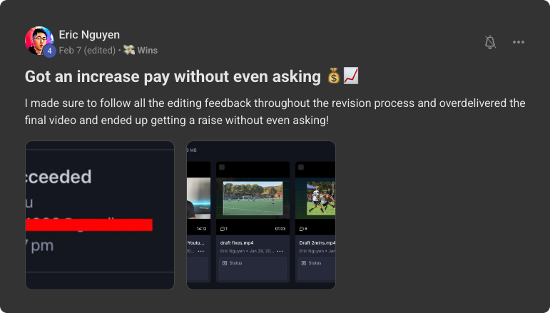Viewport: 550px width, 313px height.
Task: Expand Status dropdown under Draft 2mins.mp4
Action: [x=317, y=269]
